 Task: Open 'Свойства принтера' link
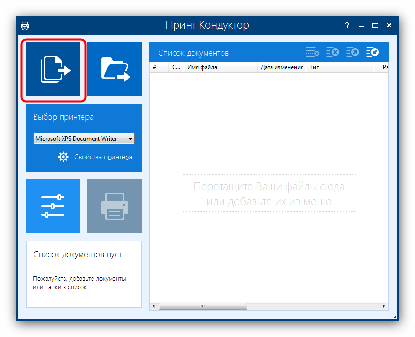tap(103, 157)
